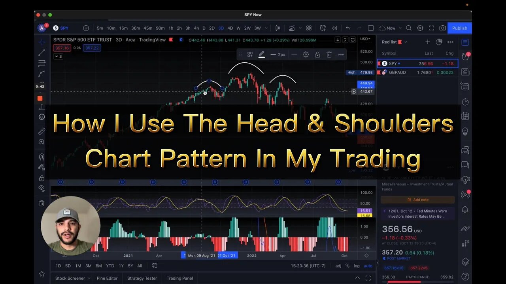Activate the zoom in tool

tap(42, 142)
